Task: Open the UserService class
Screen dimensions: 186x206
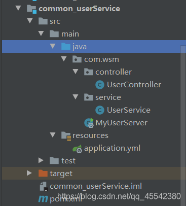Action: coord(129,110)
